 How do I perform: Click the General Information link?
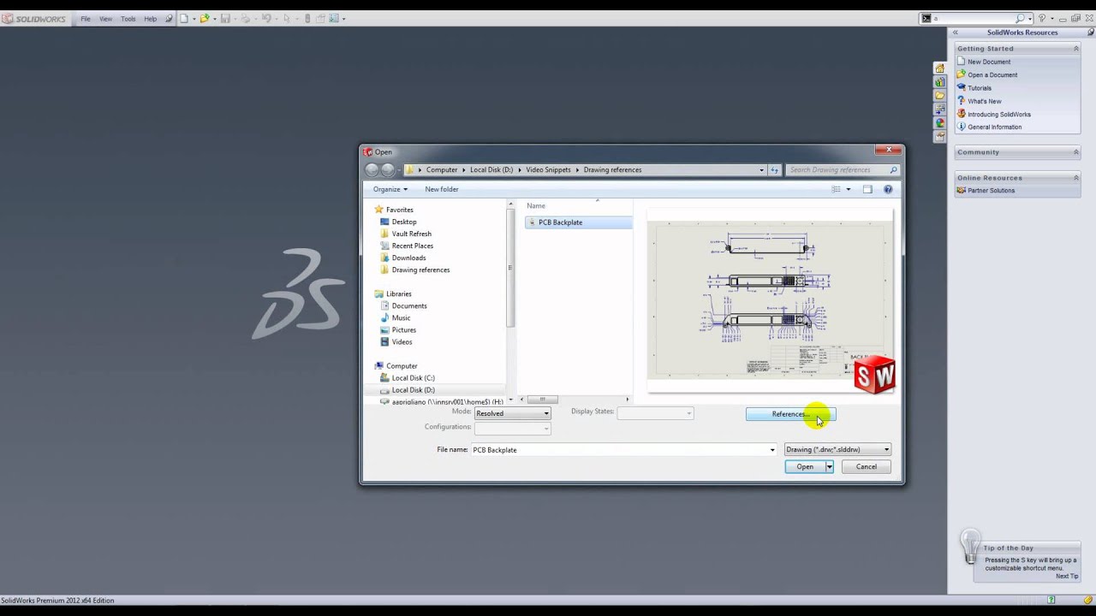995,127
